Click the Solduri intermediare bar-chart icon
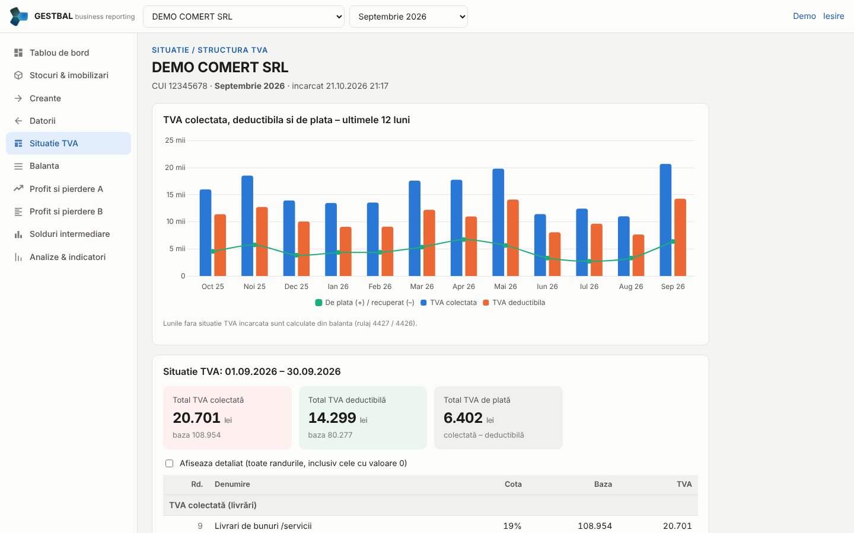The image size is (854, 533). pos(18,235)
